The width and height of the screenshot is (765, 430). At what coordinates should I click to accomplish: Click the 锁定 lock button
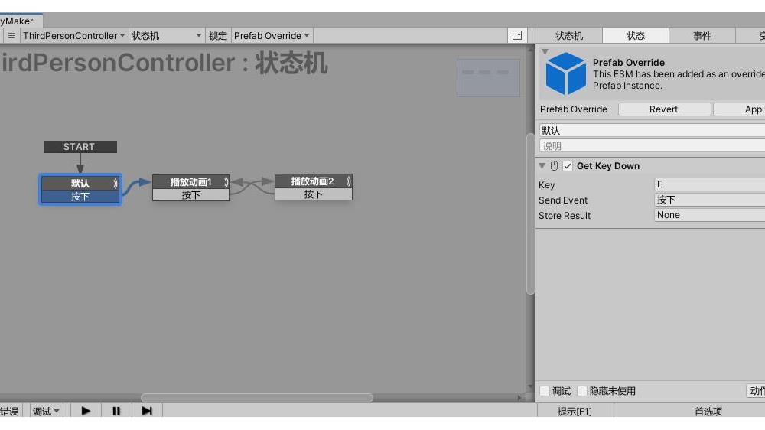pos(218,36)
